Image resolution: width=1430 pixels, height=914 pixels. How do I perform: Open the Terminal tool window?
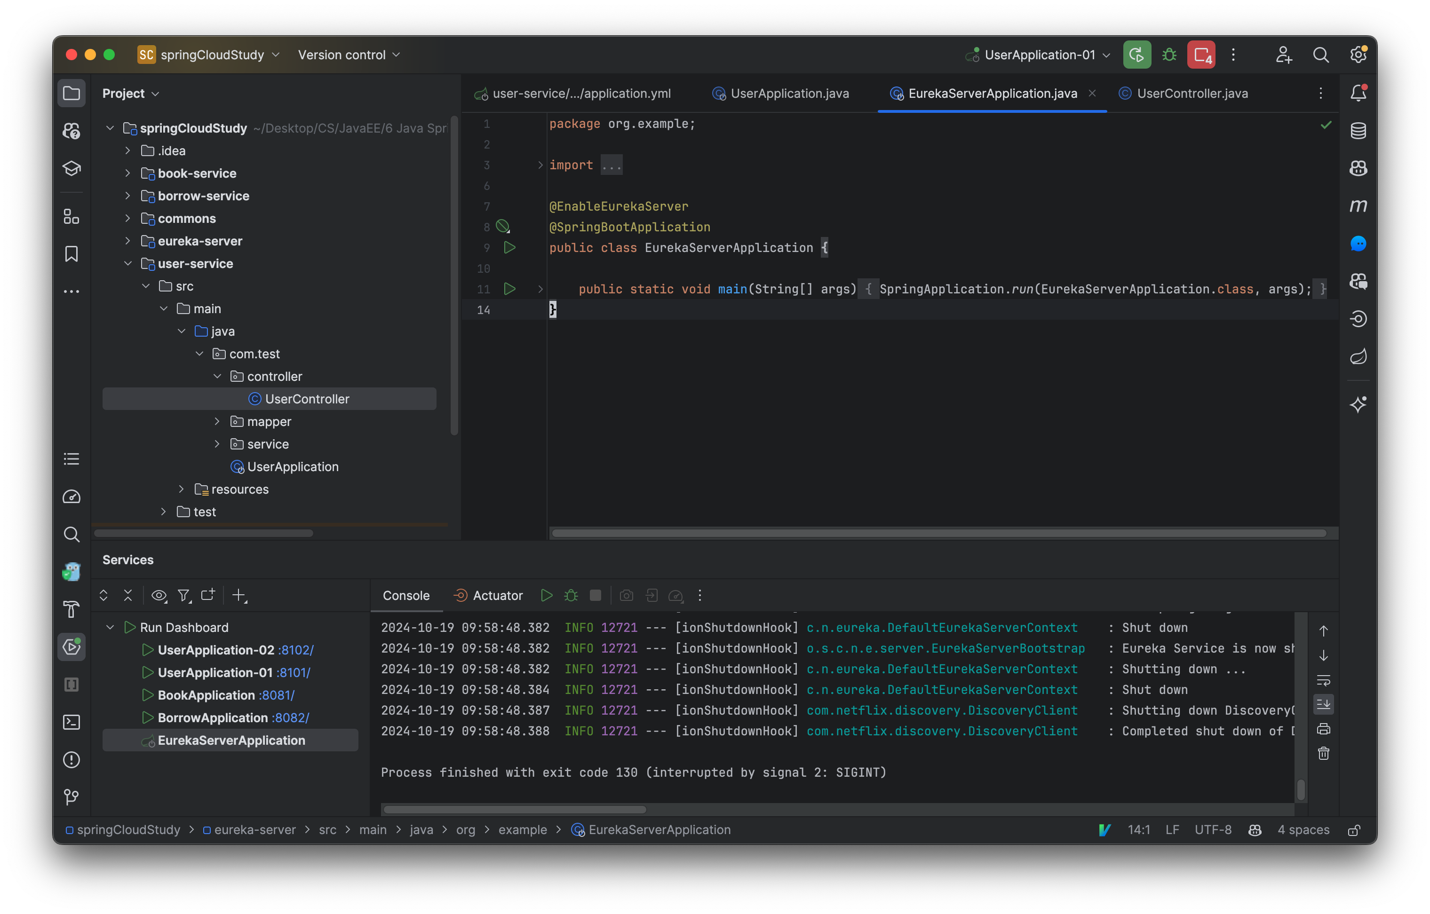71,722
